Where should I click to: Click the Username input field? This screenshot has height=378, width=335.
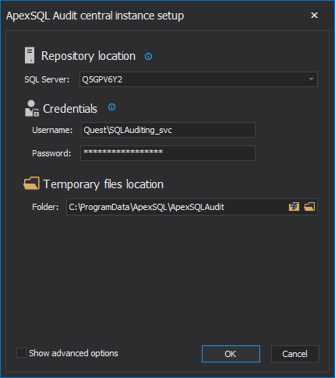[x=168, y=130]
